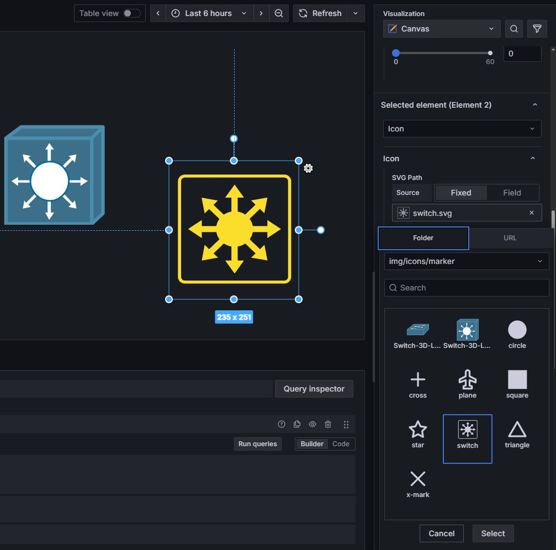Screen dimensions: 556x550
Task: Zoom out the time range
Action: [x=279, y=13]
